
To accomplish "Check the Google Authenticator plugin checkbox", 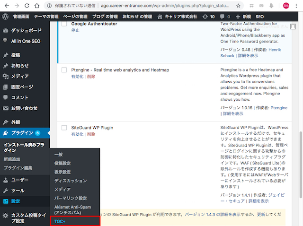I will [64, 24].
